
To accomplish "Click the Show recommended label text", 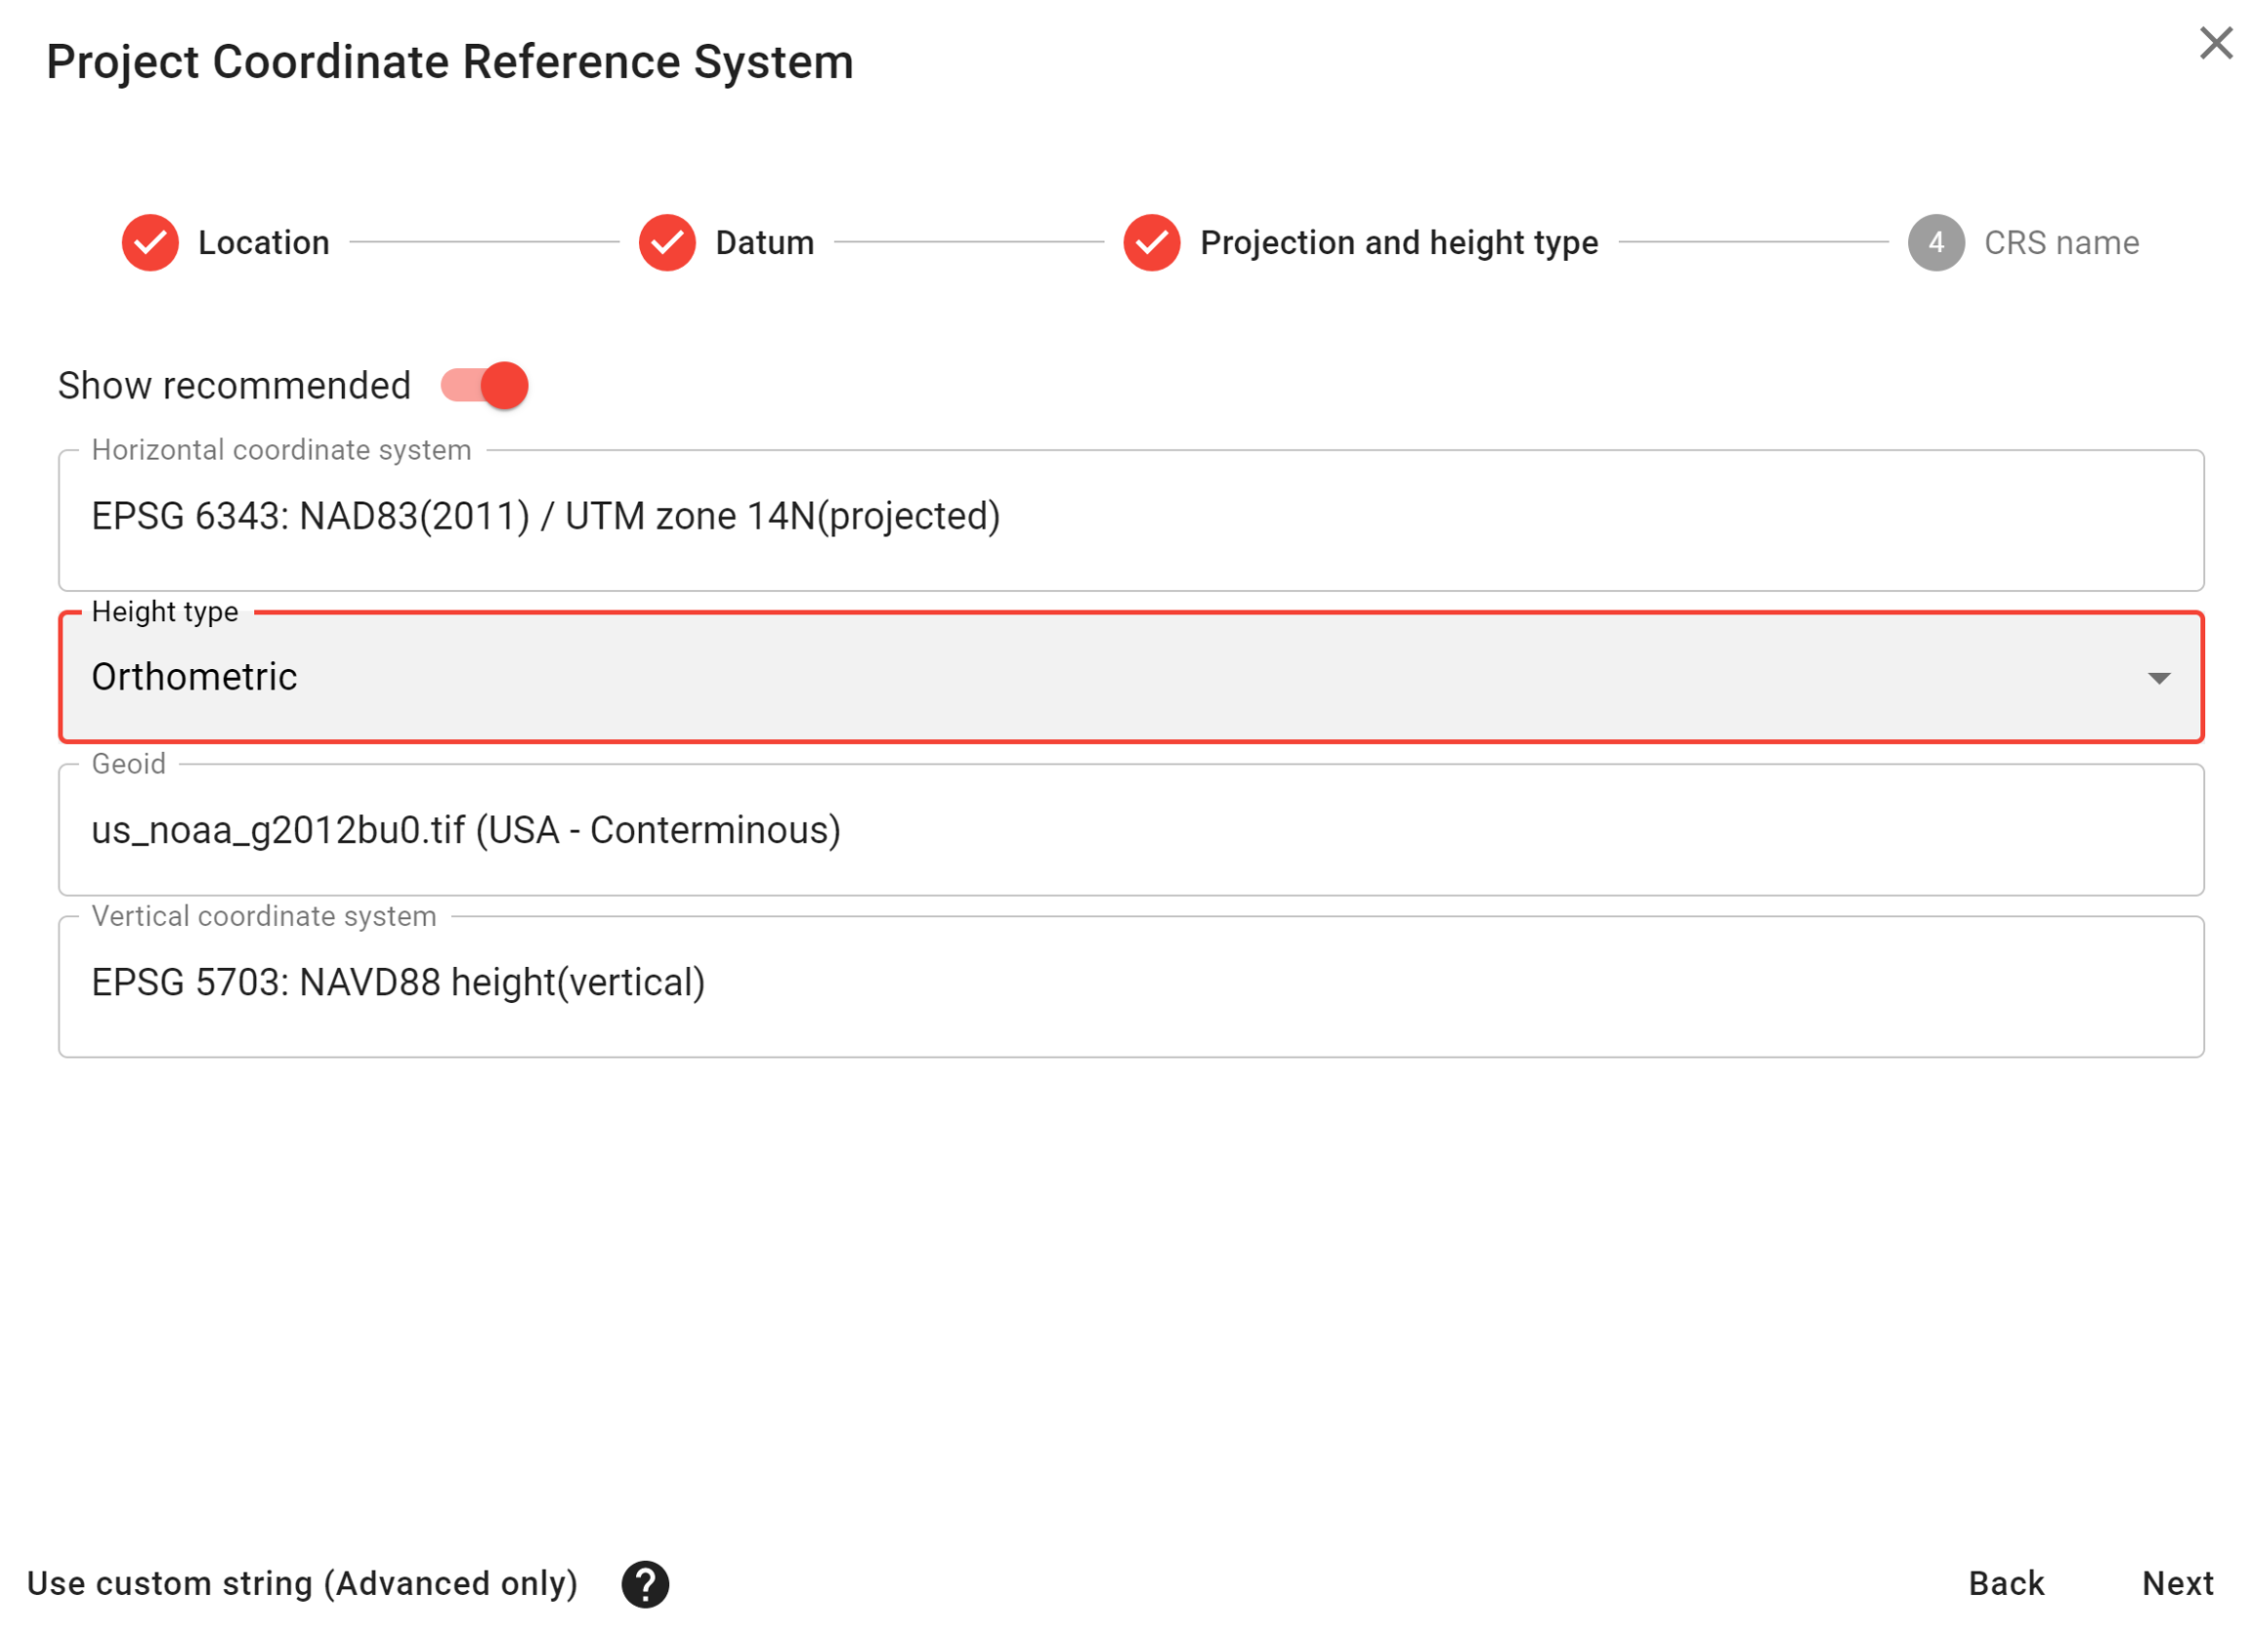I will pos(234,385).
